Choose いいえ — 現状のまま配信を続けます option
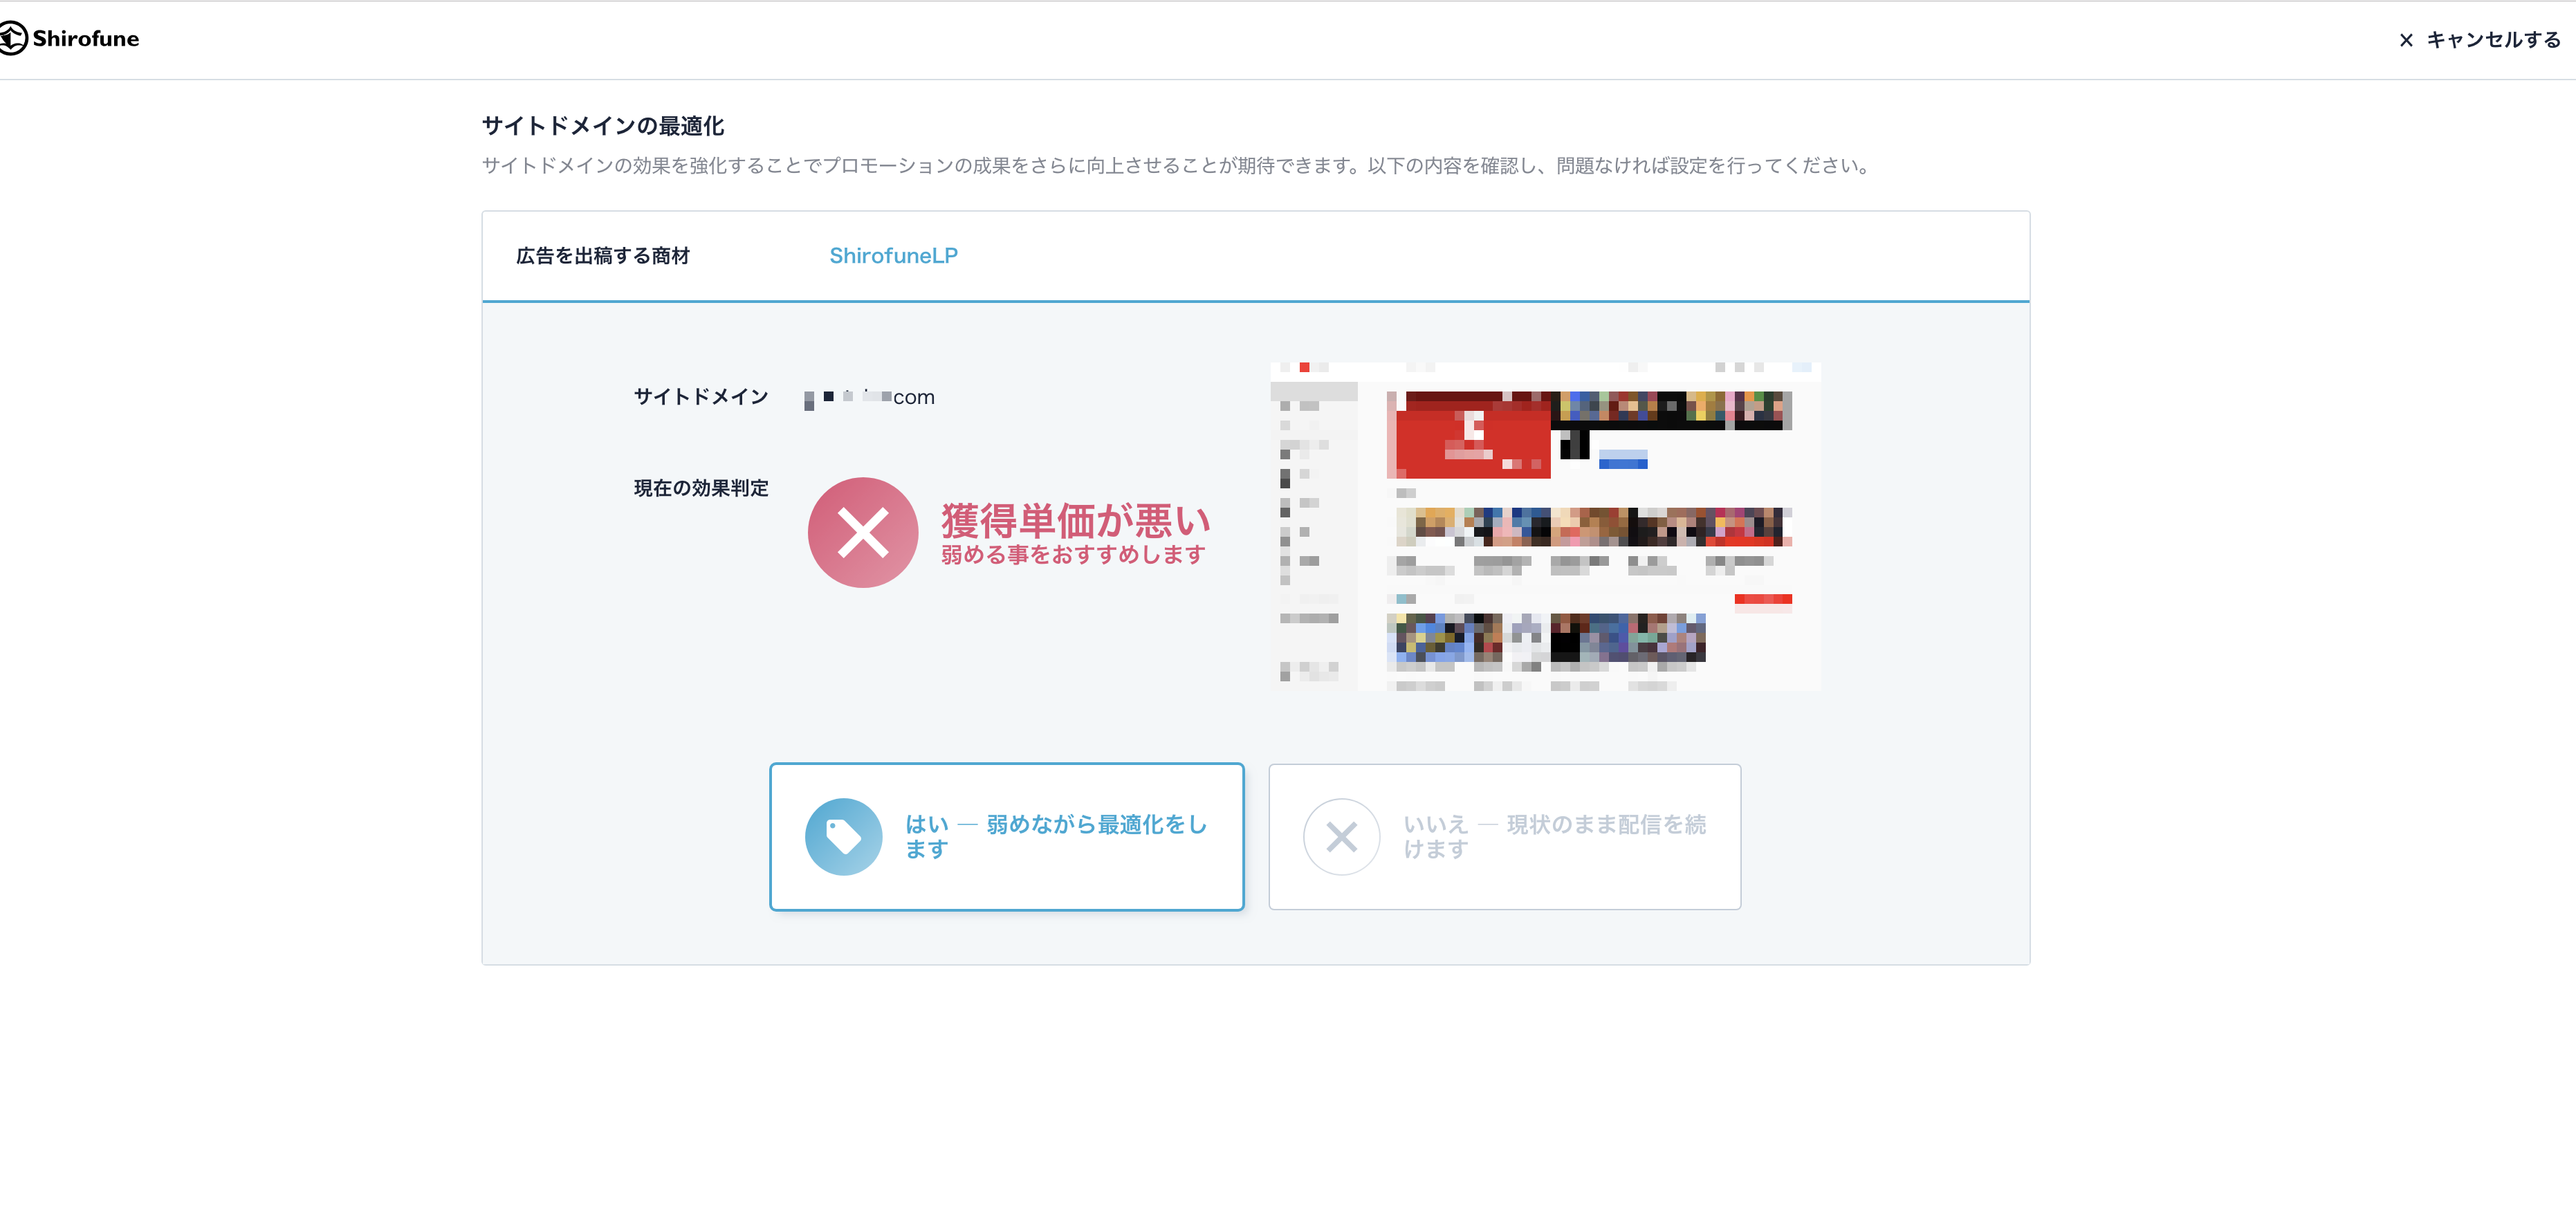 pos(1505,837)
